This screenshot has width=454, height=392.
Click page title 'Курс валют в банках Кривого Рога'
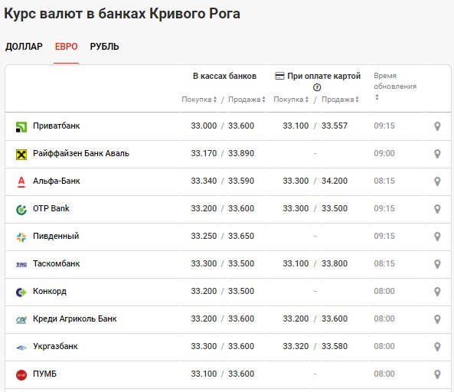(122, 14)
